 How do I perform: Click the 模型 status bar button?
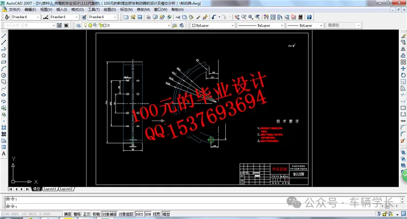coord(166,214)
